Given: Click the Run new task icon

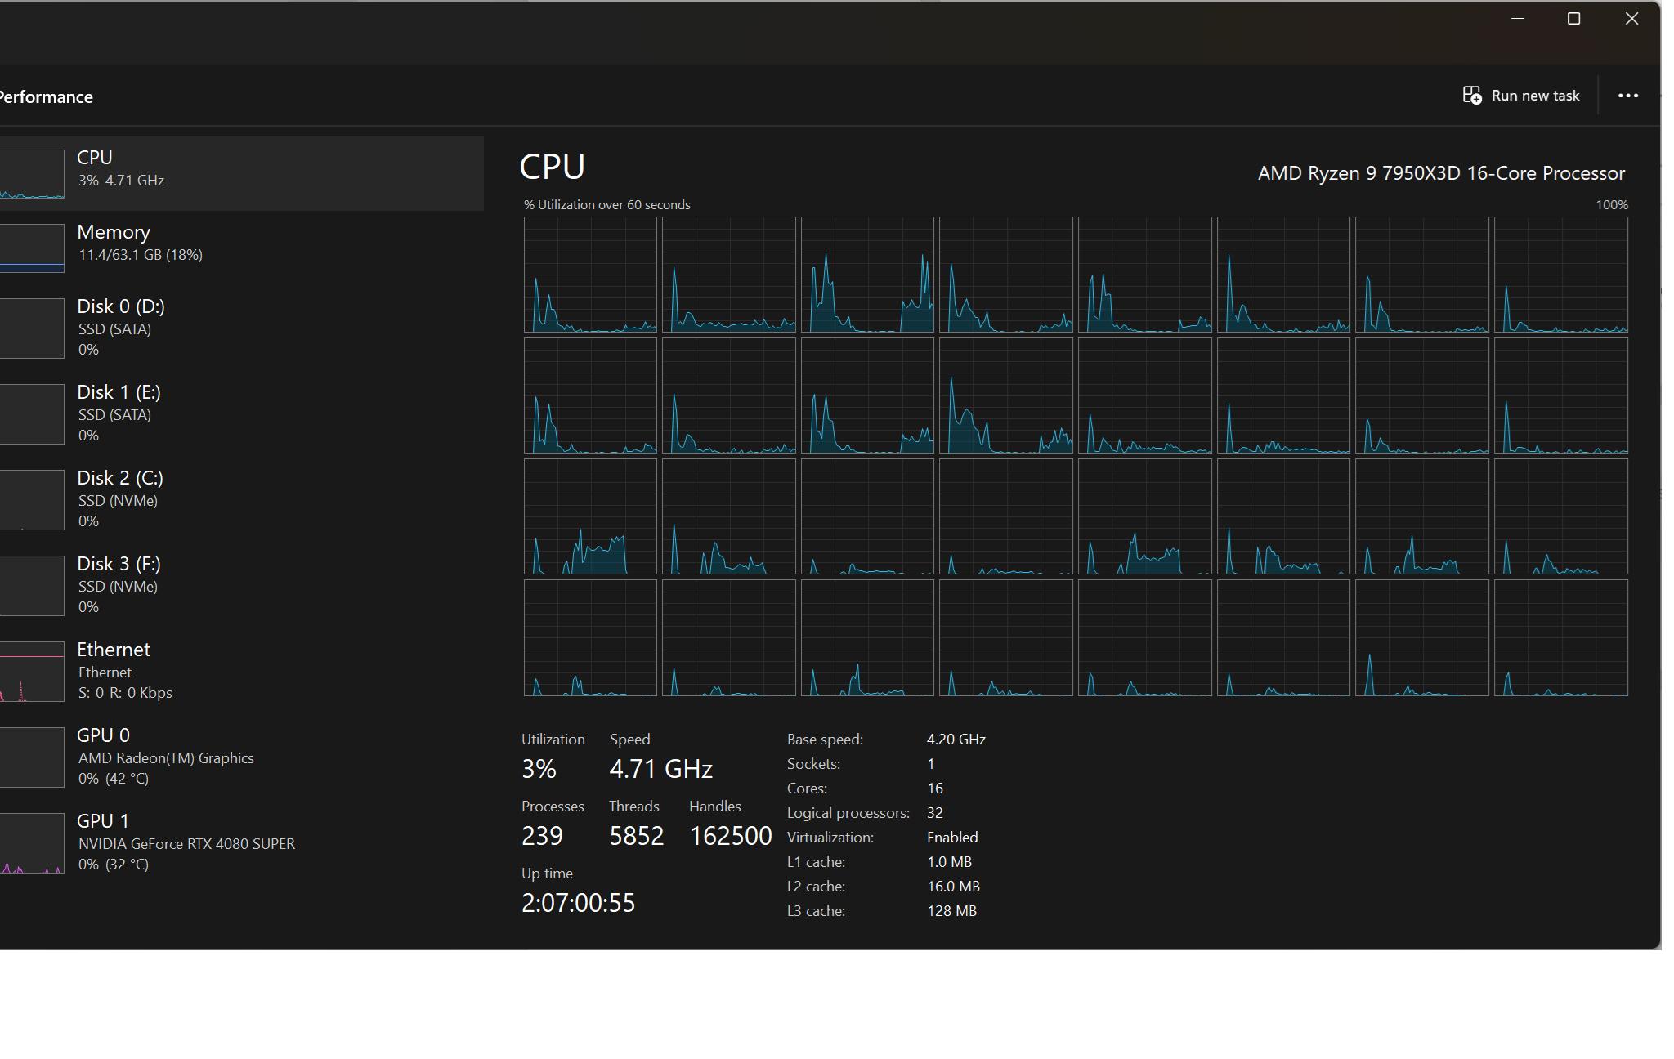Looking at the screenshot, I should [1471, 95].
